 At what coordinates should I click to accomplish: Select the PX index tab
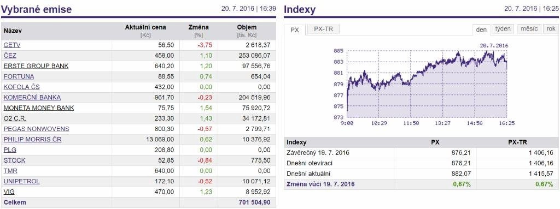point(295,30)
